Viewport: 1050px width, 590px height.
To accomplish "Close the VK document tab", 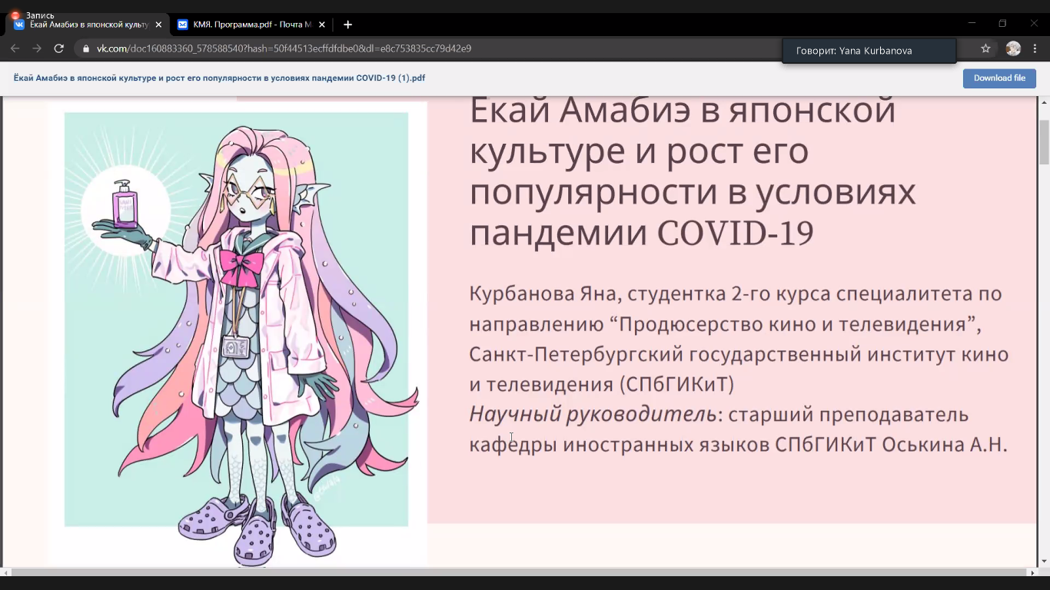I will 158,25.
